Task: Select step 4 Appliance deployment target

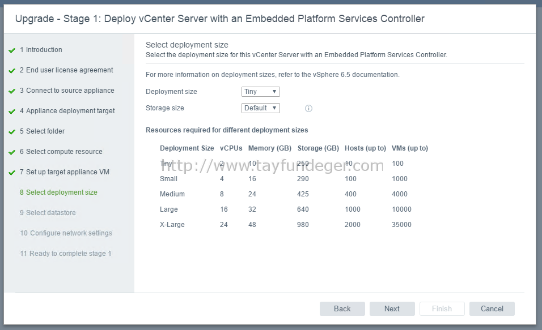Action: tap(67, 111)
